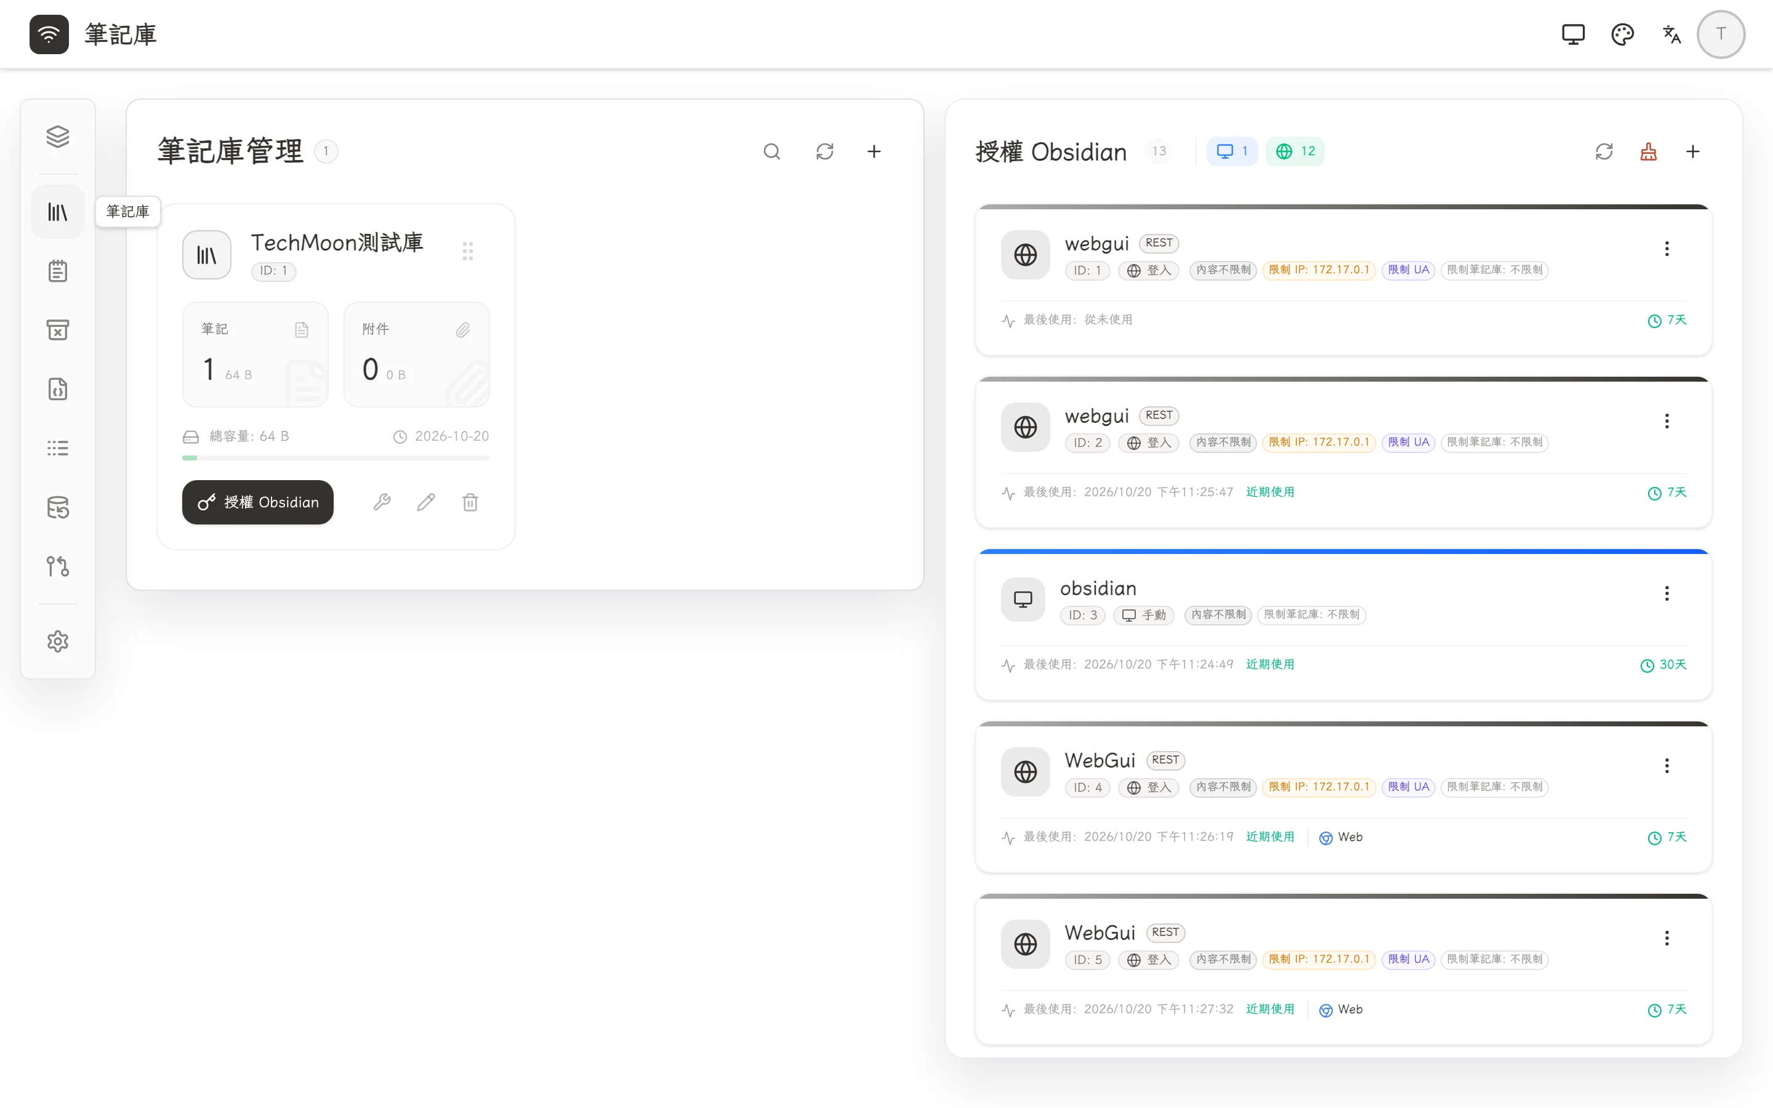
Task: Switch display mode with monitor icon
Action: click(1573, 34)
